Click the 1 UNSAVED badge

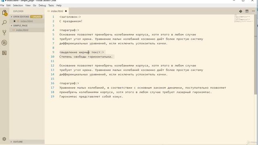tap(36, 17)
